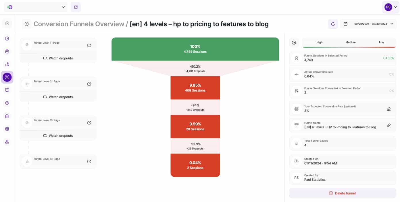Click the 468 Sessions funnel block
The image size is (400, 202).
[x=195, y=88]
